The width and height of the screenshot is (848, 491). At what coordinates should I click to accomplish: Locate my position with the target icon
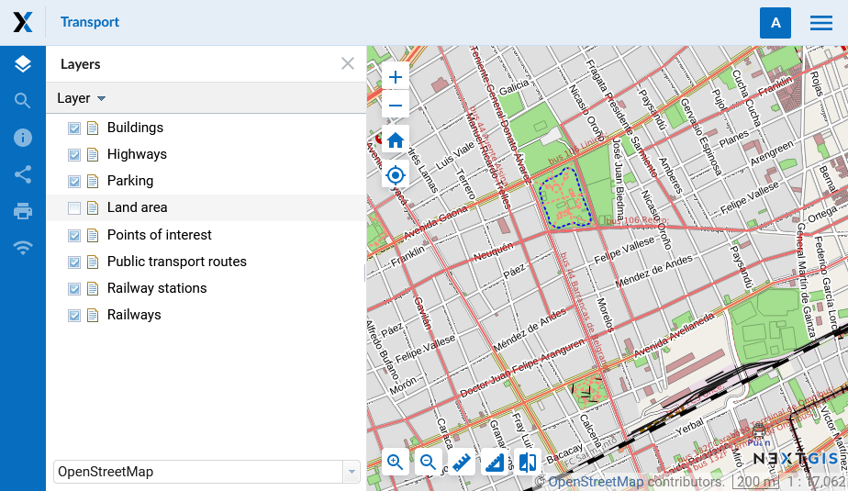pos(396,175)
